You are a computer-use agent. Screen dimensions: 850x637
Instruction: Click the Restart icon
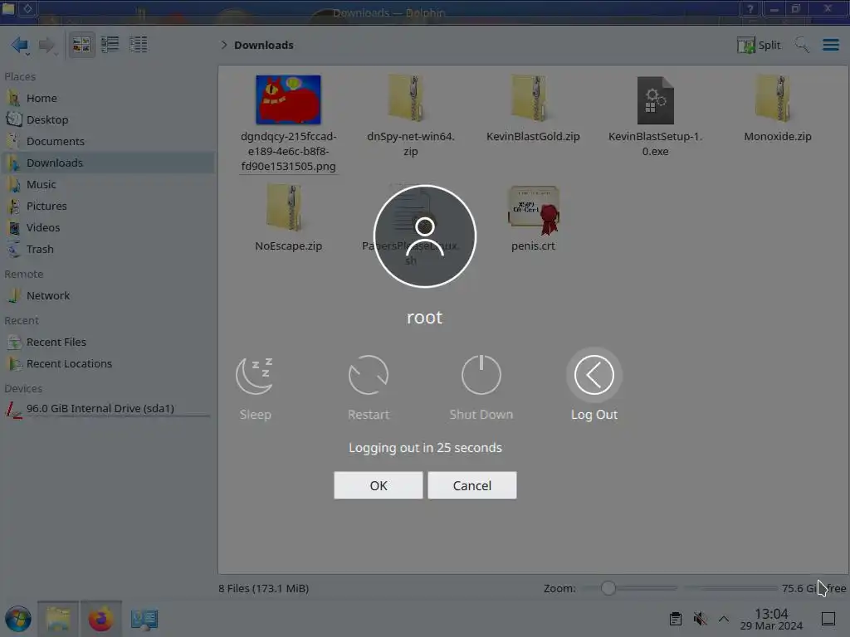pos(368,375)
